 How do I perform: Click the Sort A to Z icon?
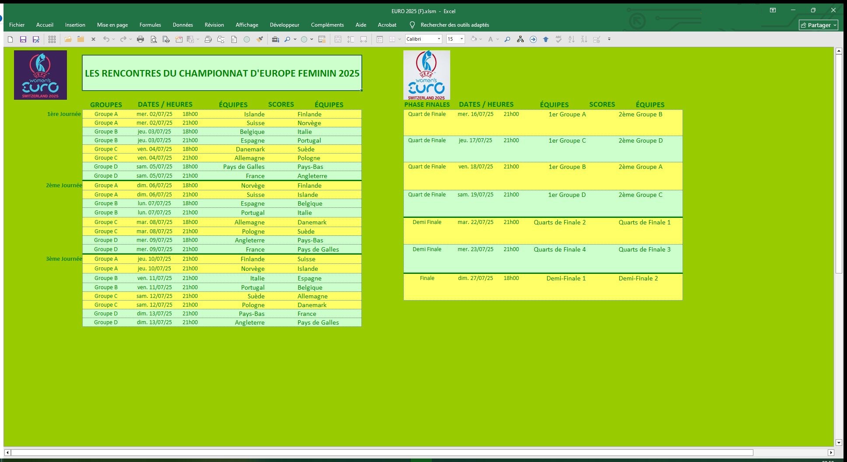[571, 39]
